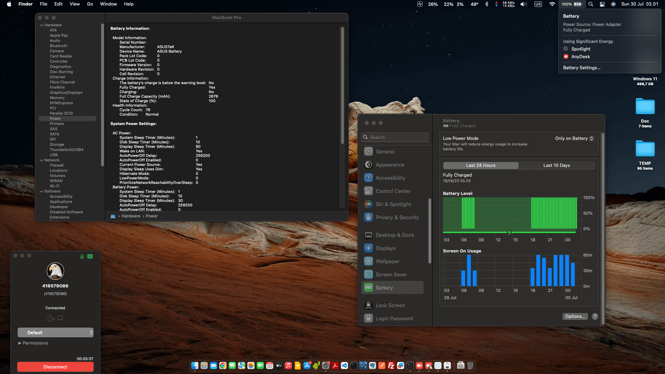Open the Wi-Fi menu bar icon
Viewport: 665px width, 374px height.
point(552,4)
